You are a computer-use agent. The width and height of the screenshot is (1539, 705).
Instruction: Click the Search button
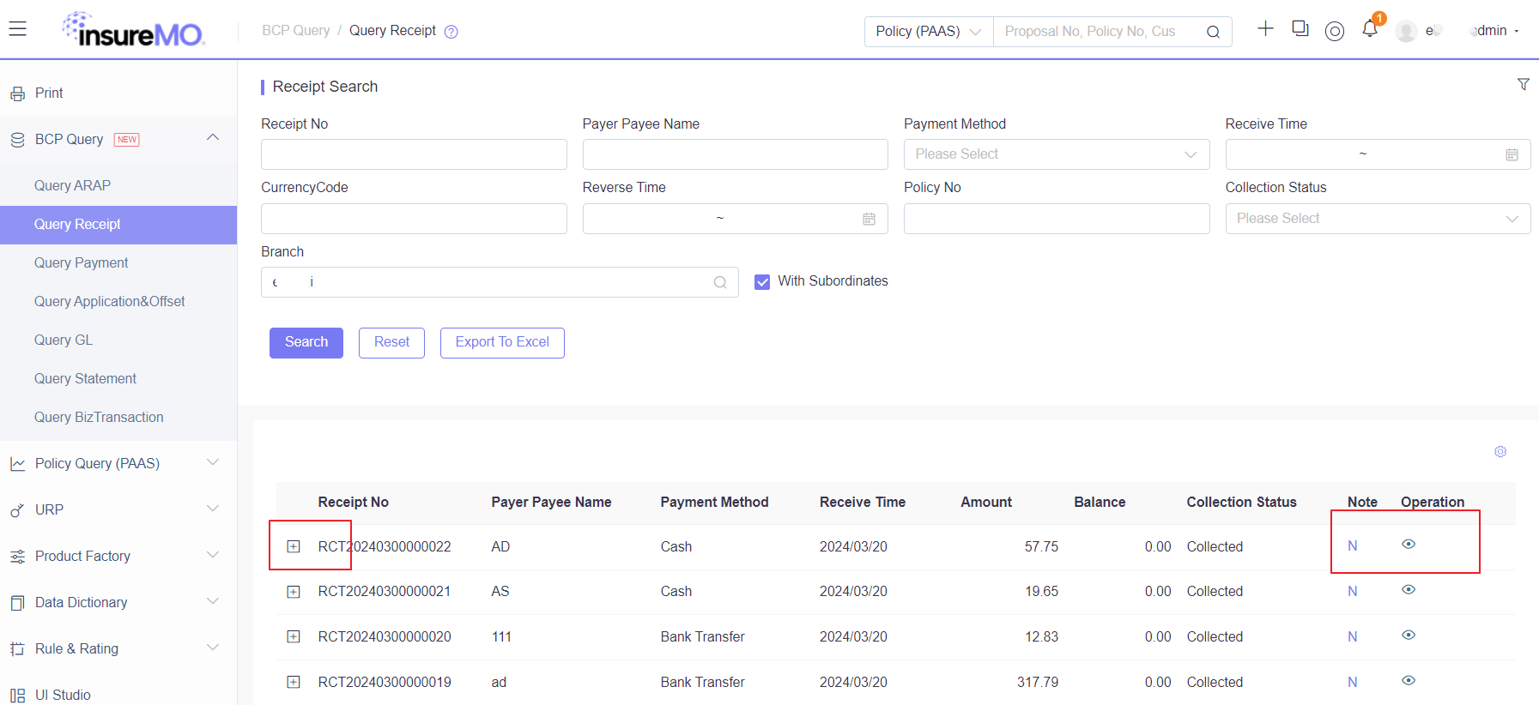[x=306, y=343]
